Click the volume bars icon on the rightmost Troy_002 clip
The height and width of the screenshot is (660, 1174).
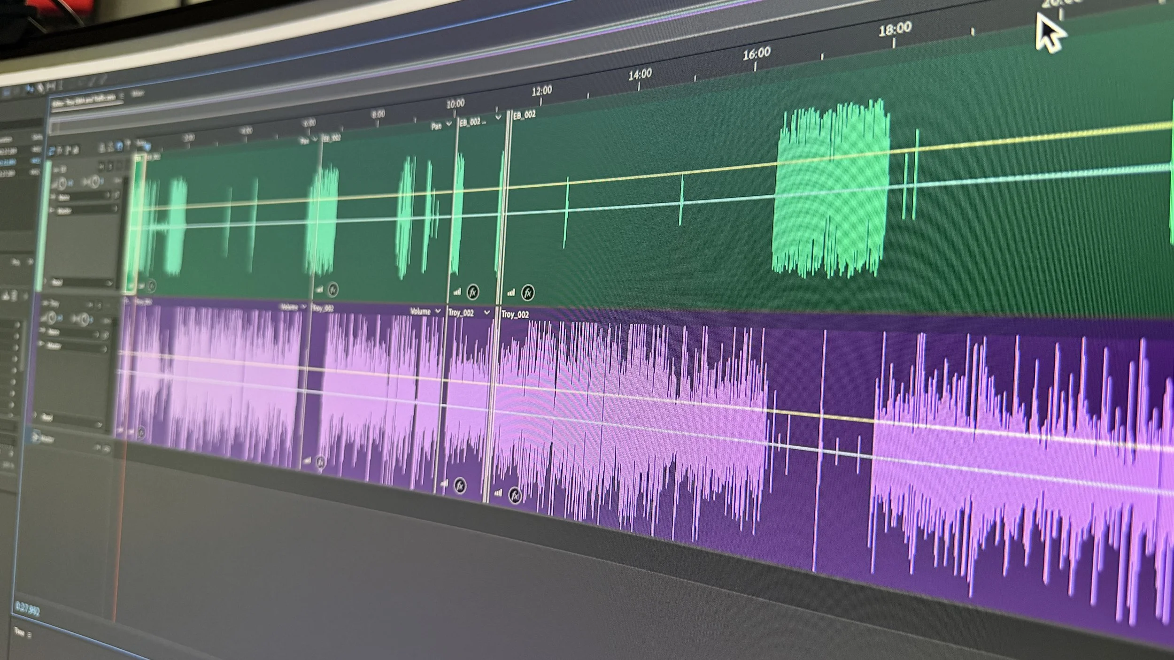[498, 493]
